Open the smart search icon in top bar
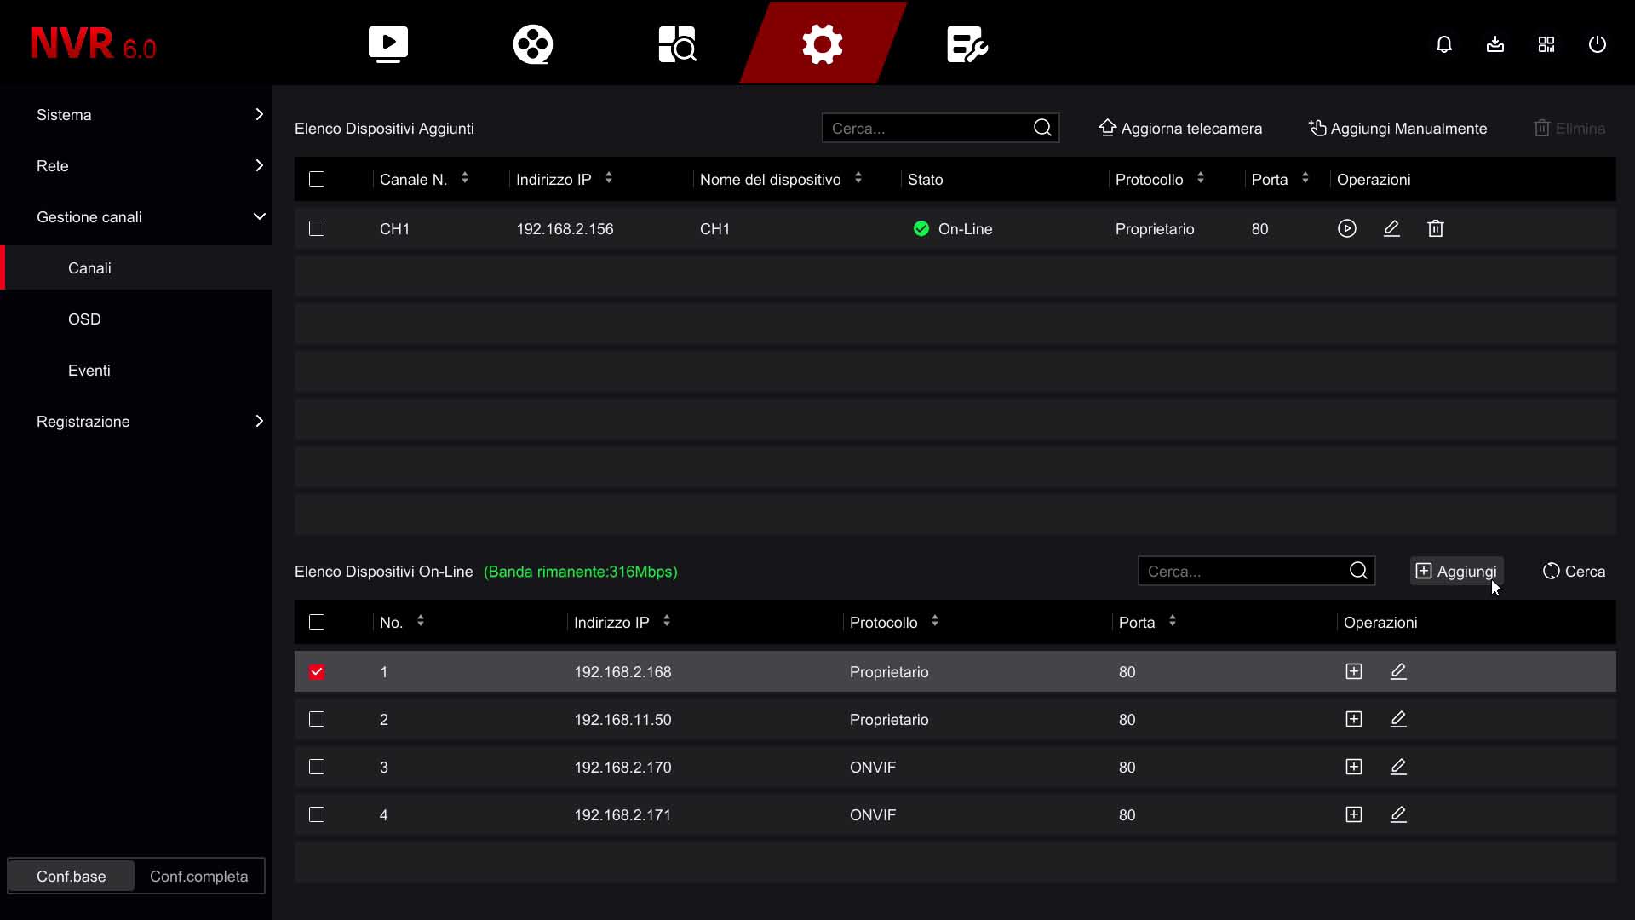1635x920 pixels. pos(677,44)
